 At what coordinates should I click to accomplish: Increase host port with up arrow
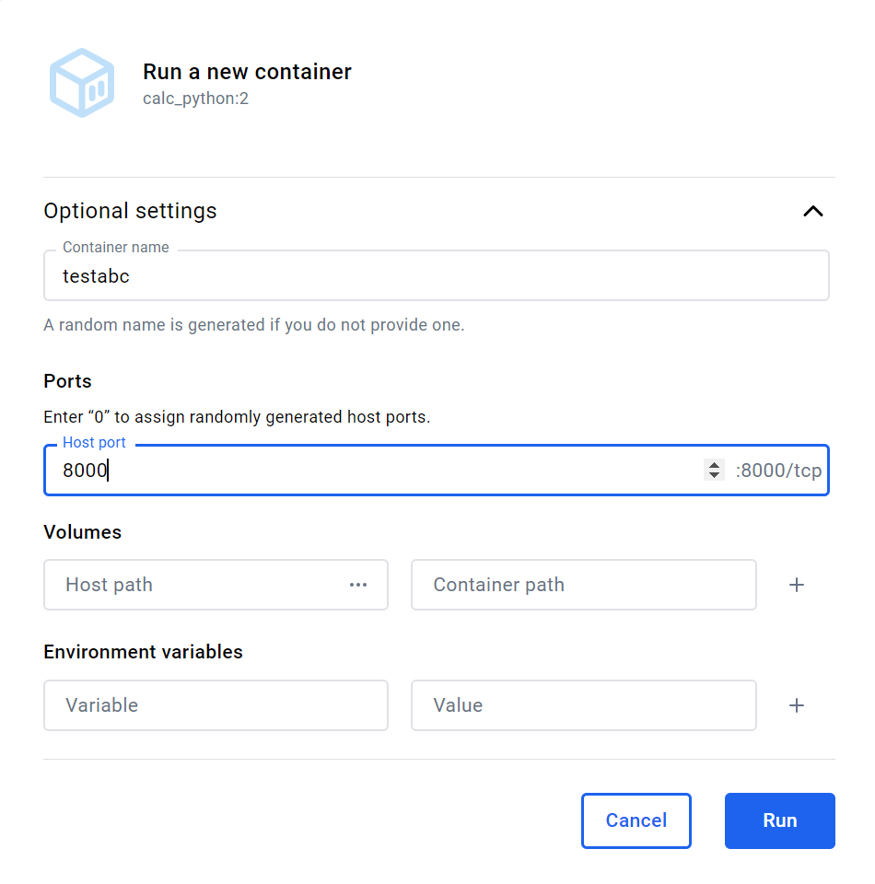pyautogui.click(x=714, y=465)
